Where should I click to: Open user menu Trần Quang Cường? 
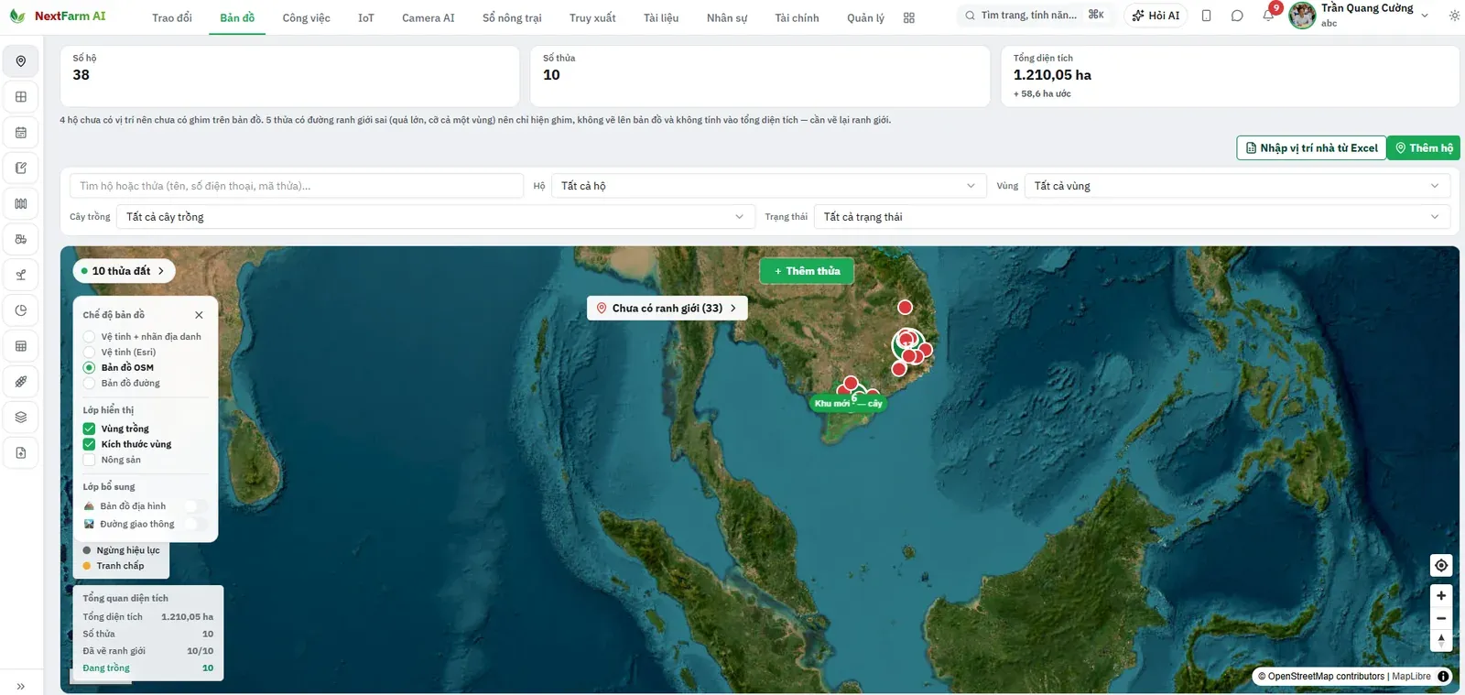[x=1359, y=15]
